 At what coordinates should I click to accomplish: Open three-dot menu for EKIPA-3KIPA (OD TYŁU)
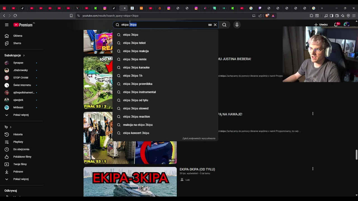point(313,169)
